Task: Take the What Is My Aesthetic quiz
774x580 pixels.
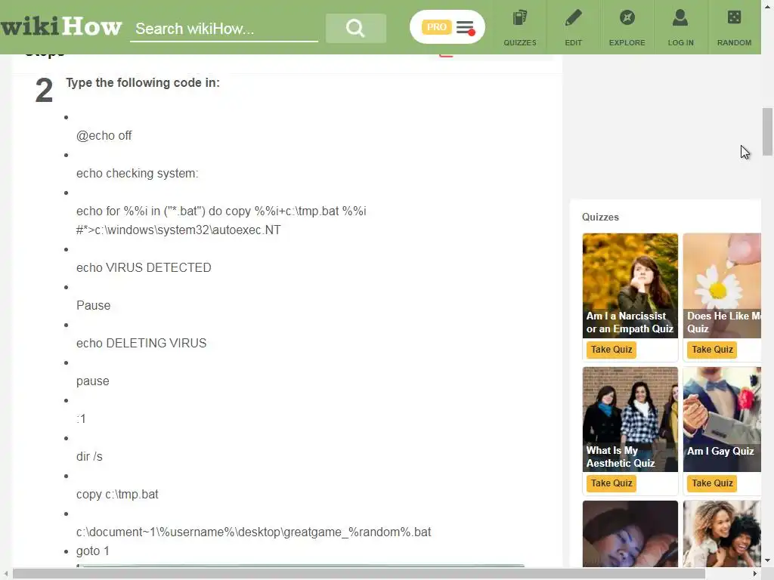Action: point(611,483)
